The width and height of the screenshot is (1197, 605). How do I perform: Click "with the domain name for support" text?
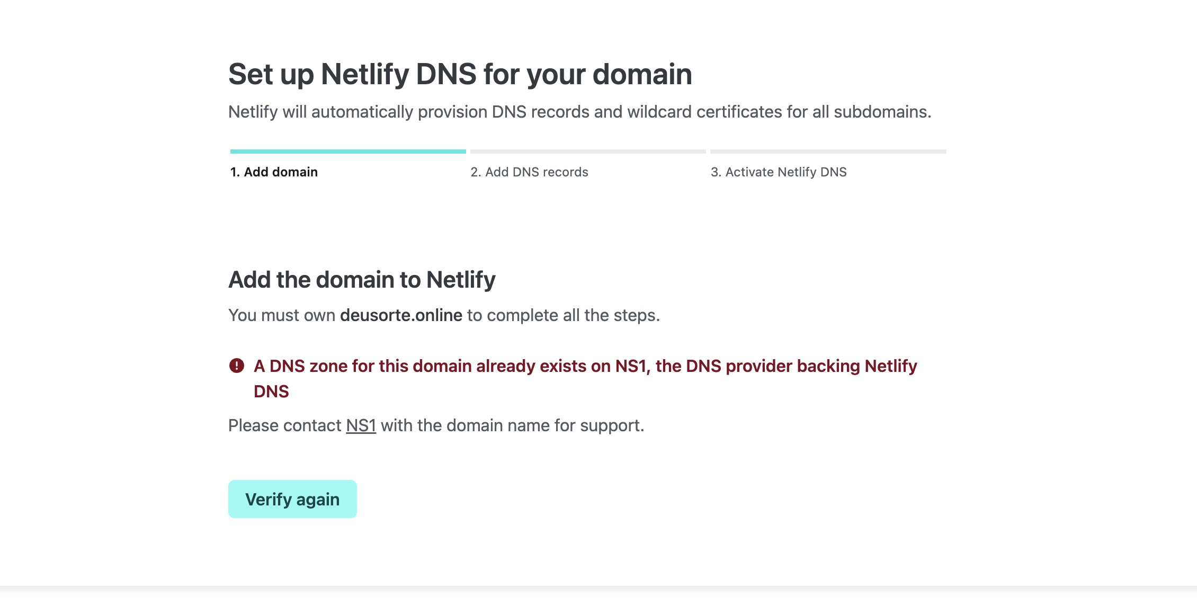pyautogui.click(x=512, y=425)
